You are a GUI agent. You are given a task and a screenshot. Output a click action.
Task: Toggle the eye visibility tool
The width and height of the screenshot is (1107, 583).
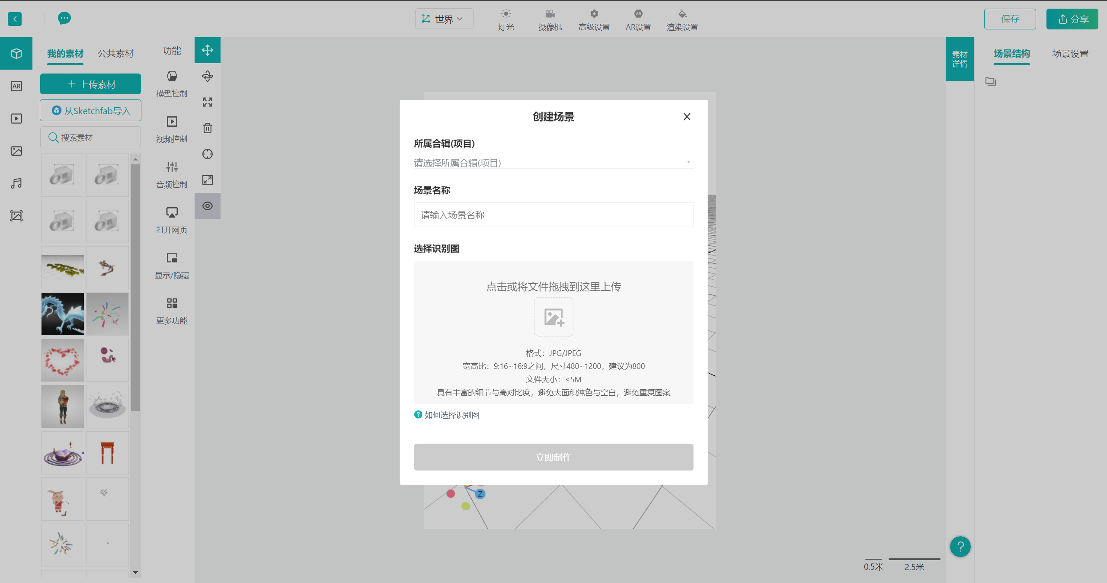[207, 206]
